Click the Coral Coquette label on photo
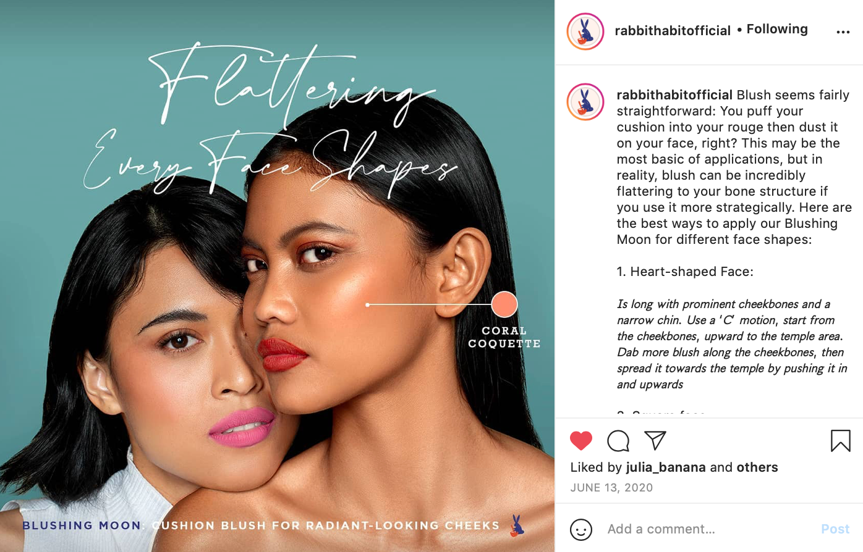 click(x=504, y=337)
